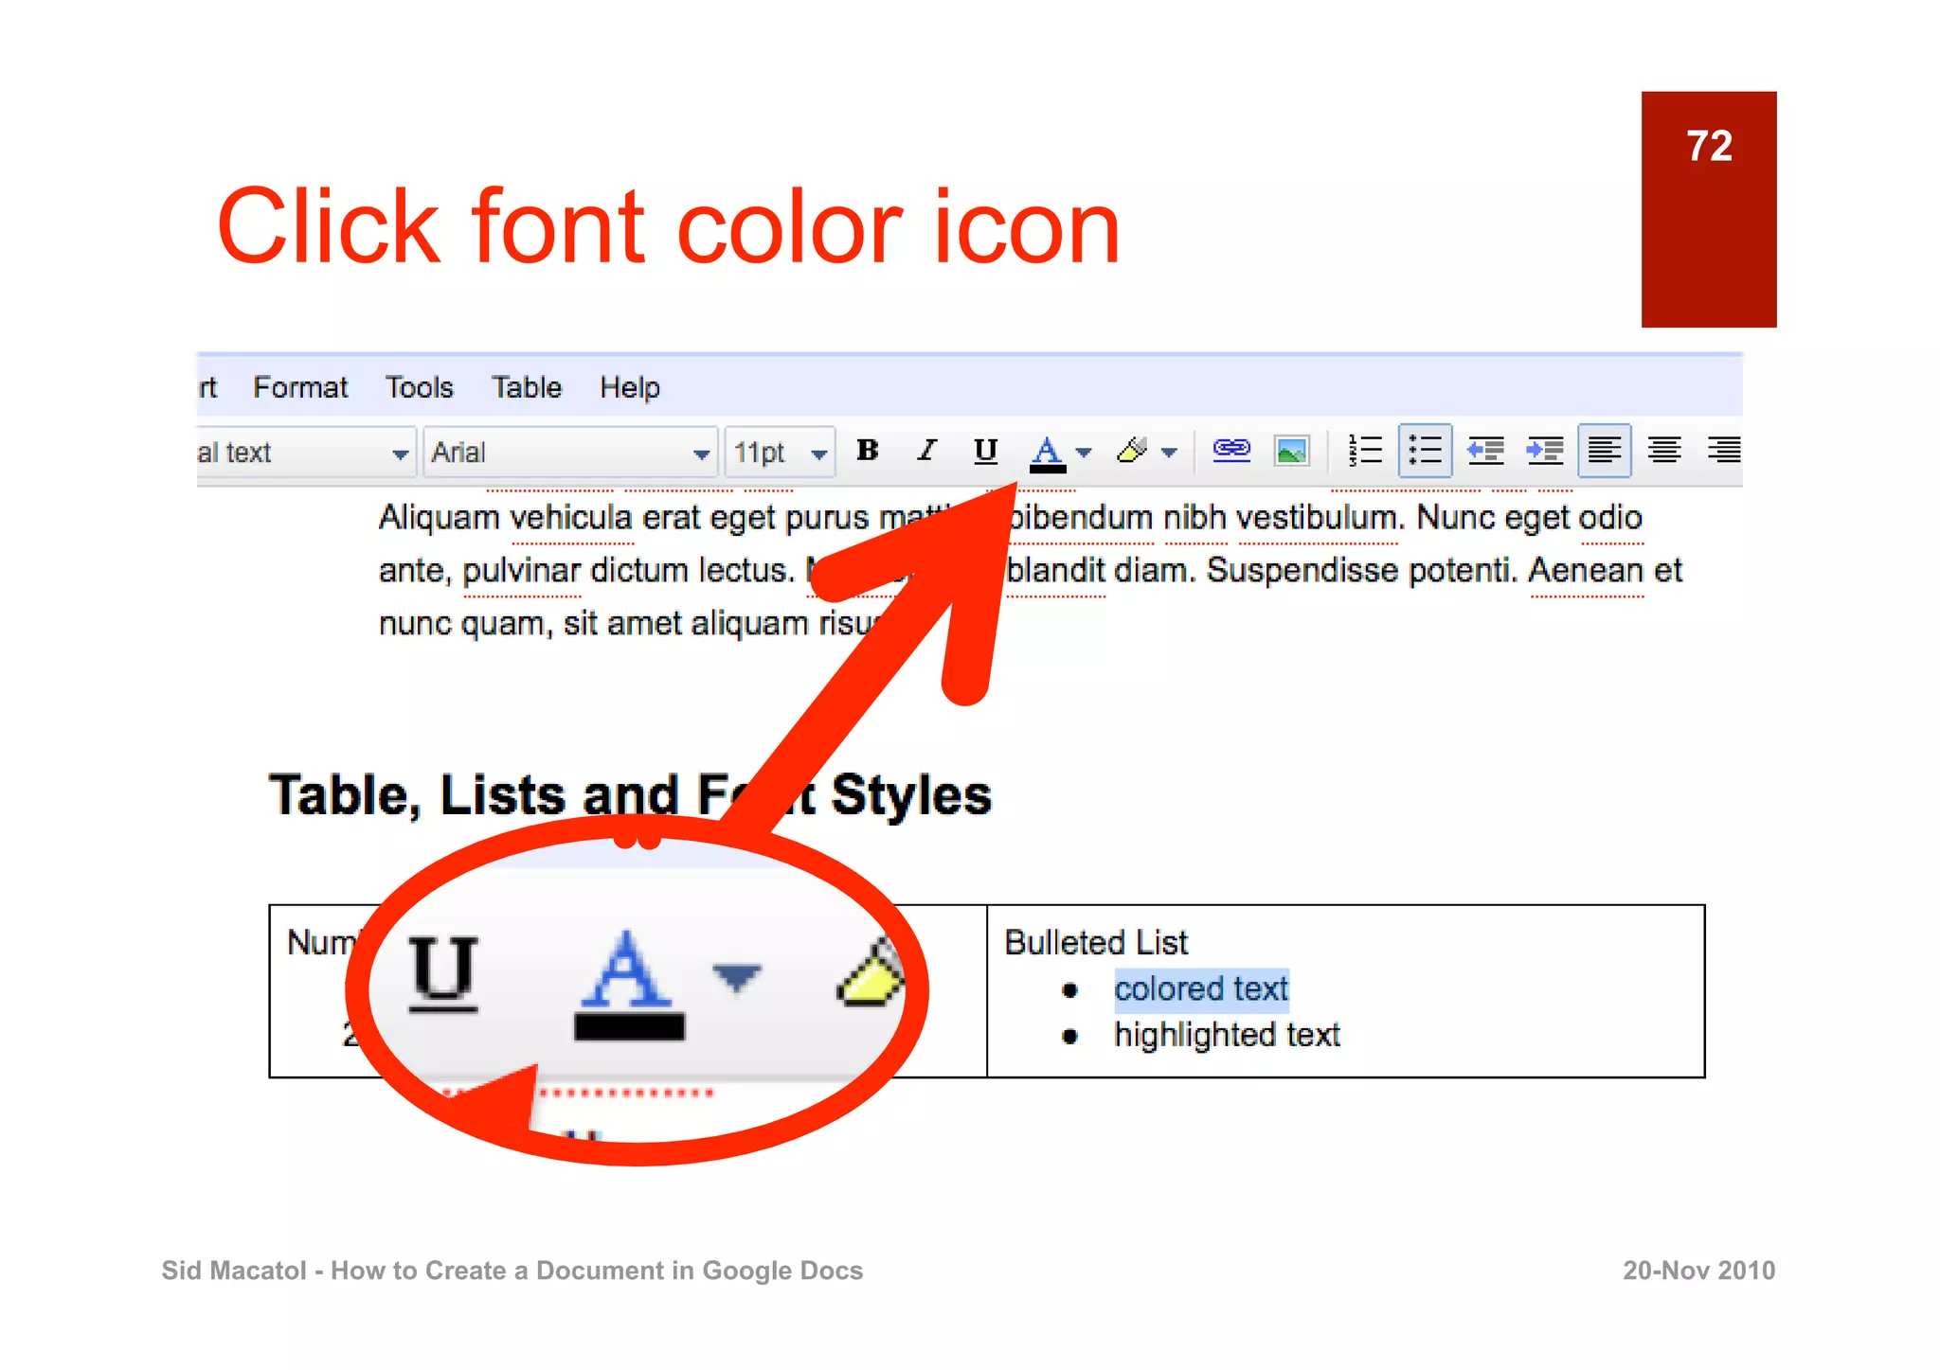This screenshot has width=1940, height=1370.
Task: Open the Help menu
Action: (x=630, y=388)
